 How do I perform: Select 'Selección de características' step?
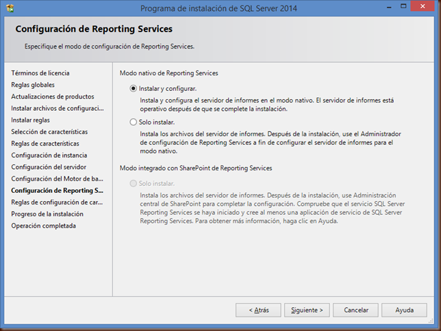(x=49, y=132)
